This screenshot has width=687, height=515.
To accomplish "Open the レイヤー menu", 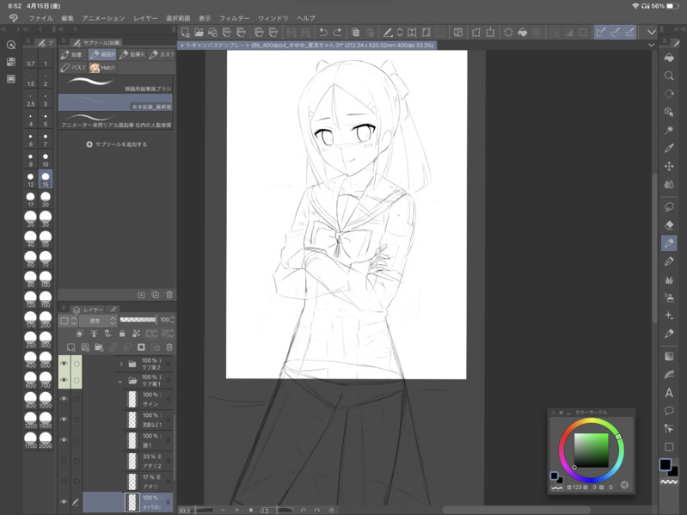I will click(145, 18).
